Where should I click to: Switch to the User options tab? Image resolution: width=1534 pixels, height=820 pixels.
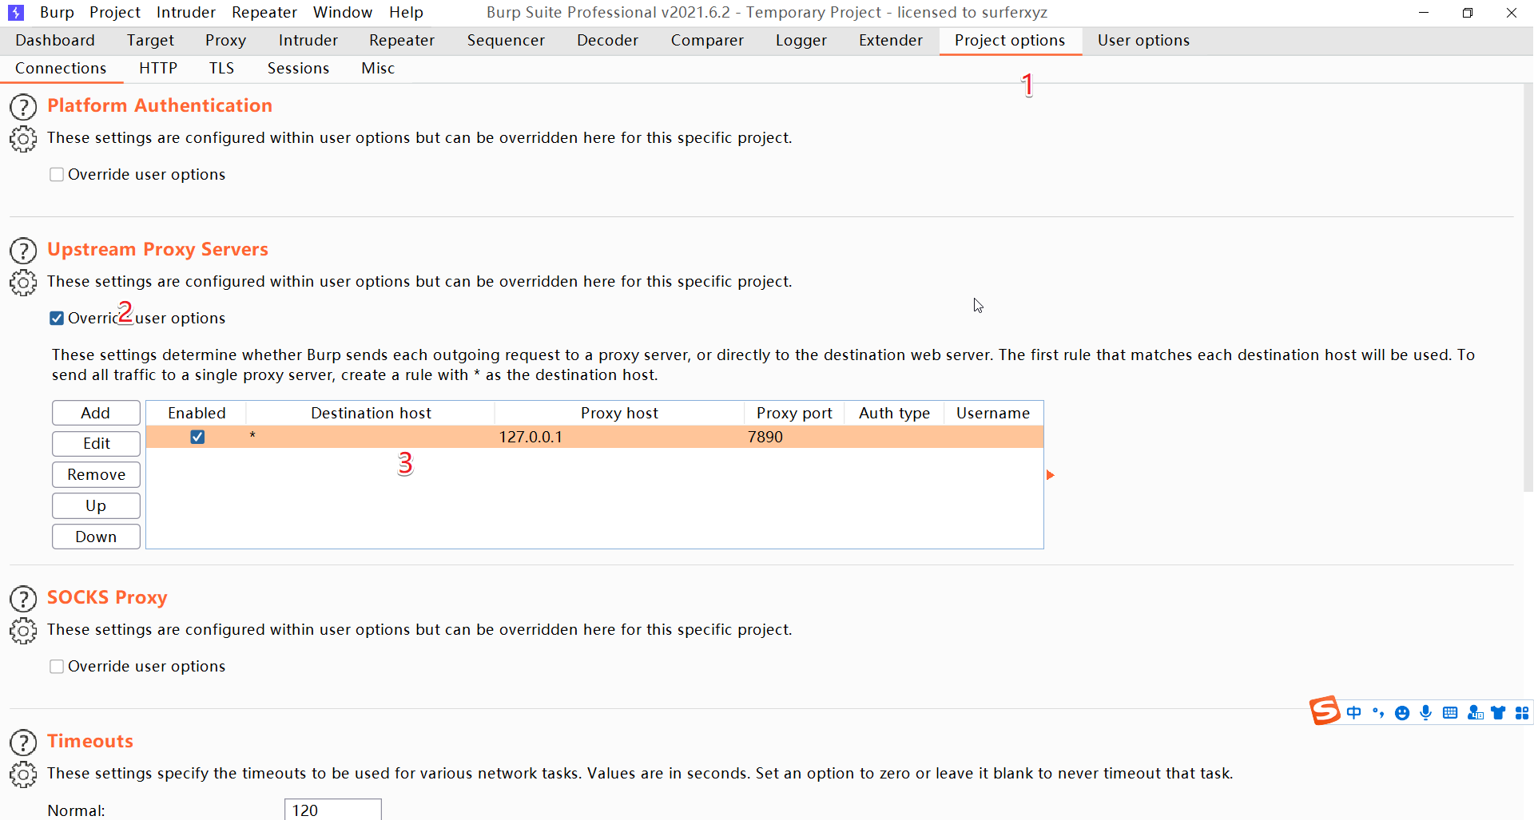(x=1143, y=41)
